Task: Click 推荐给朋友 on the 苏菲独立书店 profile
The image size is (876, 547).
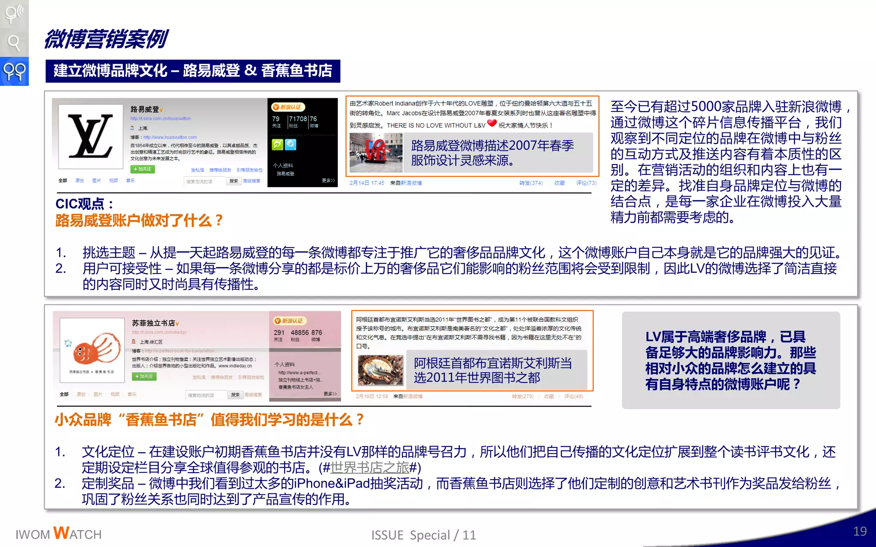Action: tap(222, 377)
